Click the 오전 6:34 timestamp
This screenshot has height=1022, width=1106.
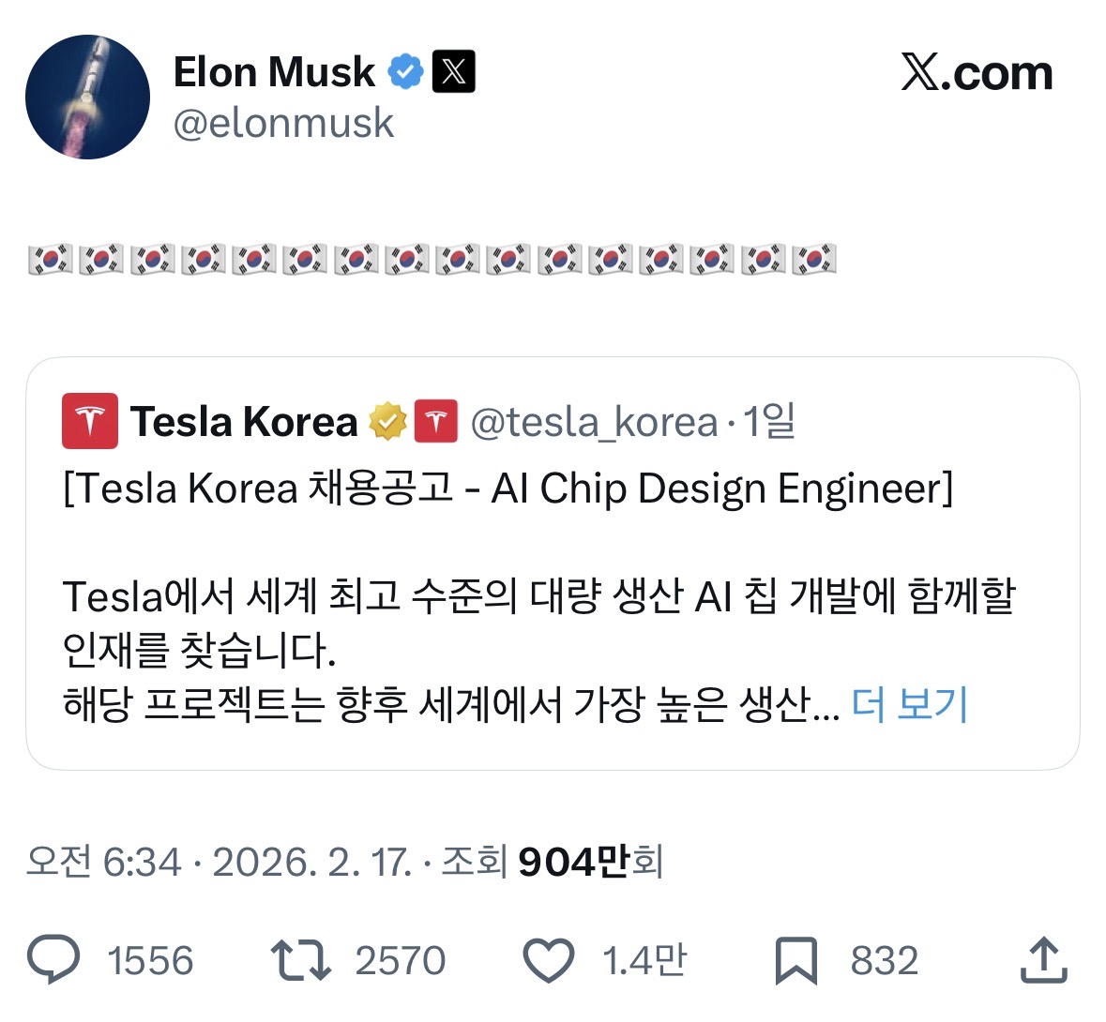pyautogui.click(x=104, y=861)
